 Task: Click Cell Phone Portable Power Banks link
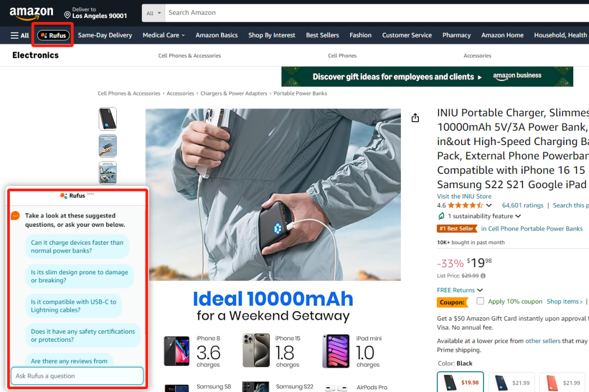click(536, 228)
